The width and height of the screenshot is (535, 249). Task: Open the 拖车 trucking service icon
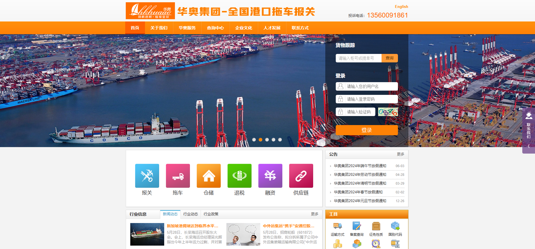pyautogui.click(x=178, y=176)
